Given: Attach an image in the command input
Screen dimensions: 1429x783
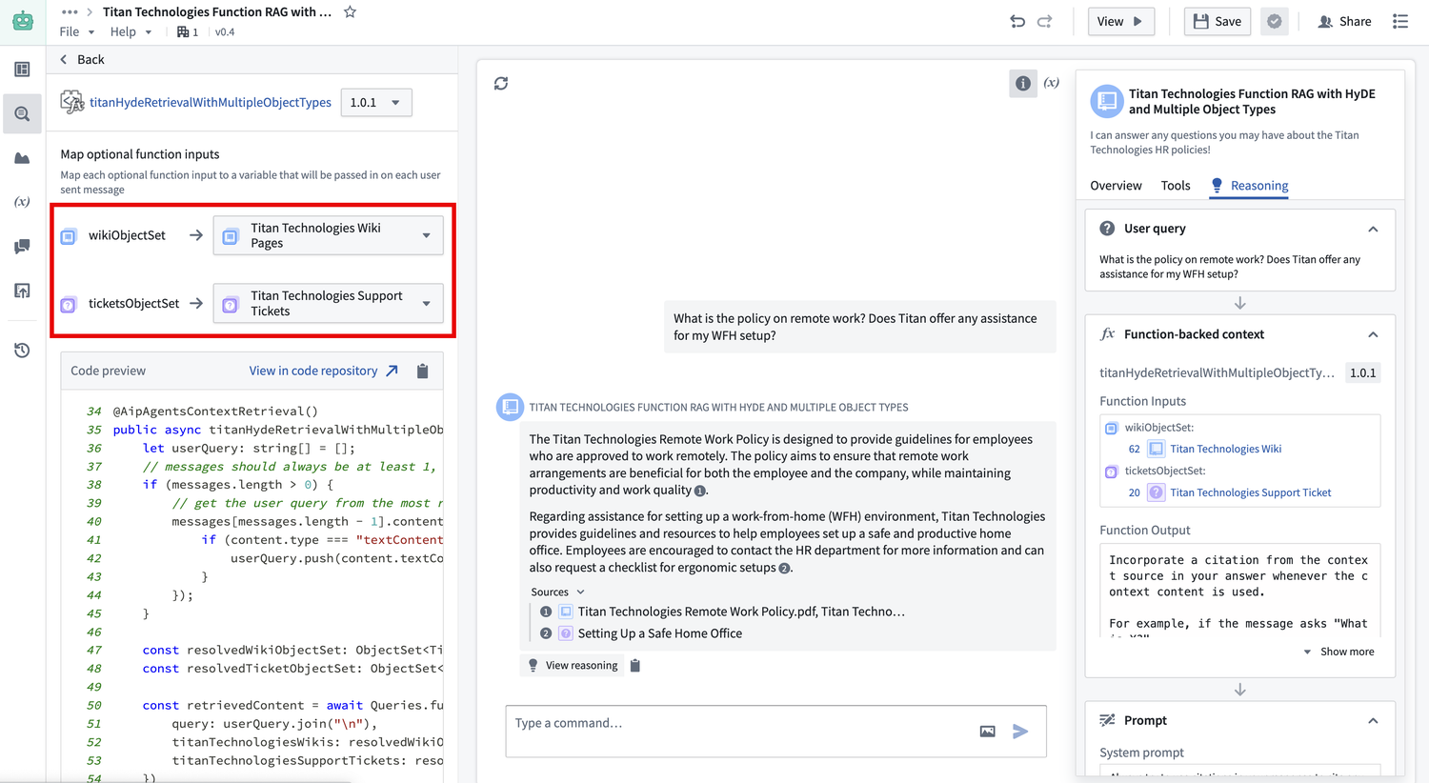Looking at the screenshot, I should (x=987, y=731).
